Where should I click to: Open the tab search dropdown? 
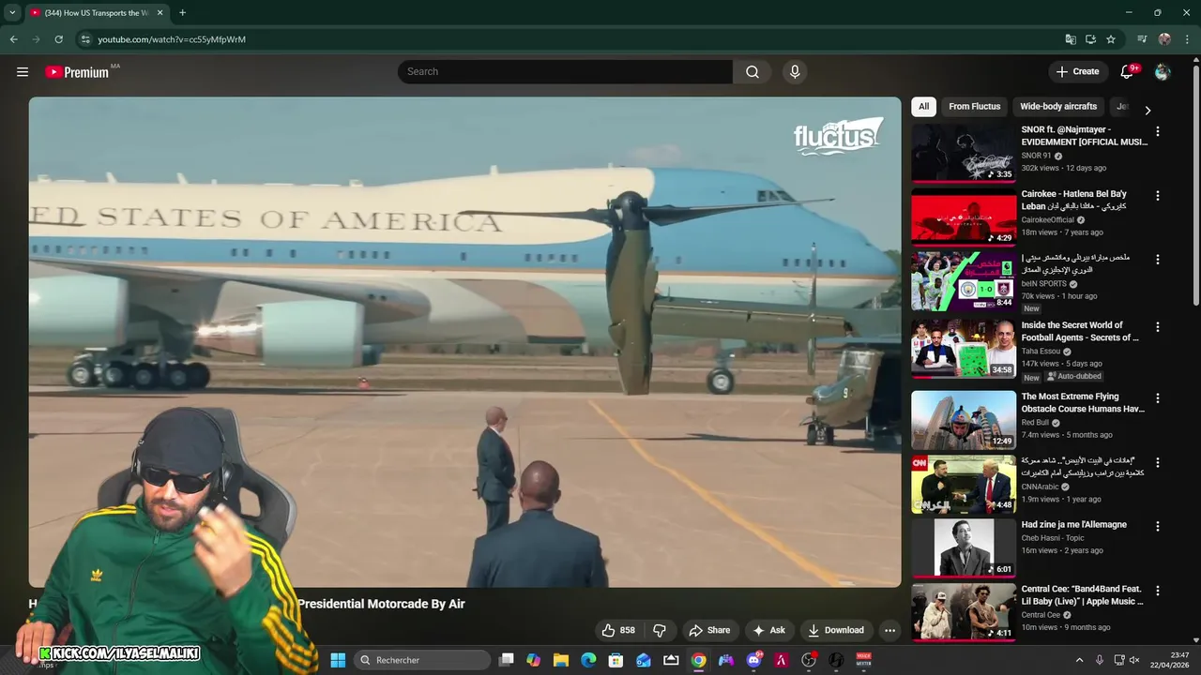(x=12, y=12)
